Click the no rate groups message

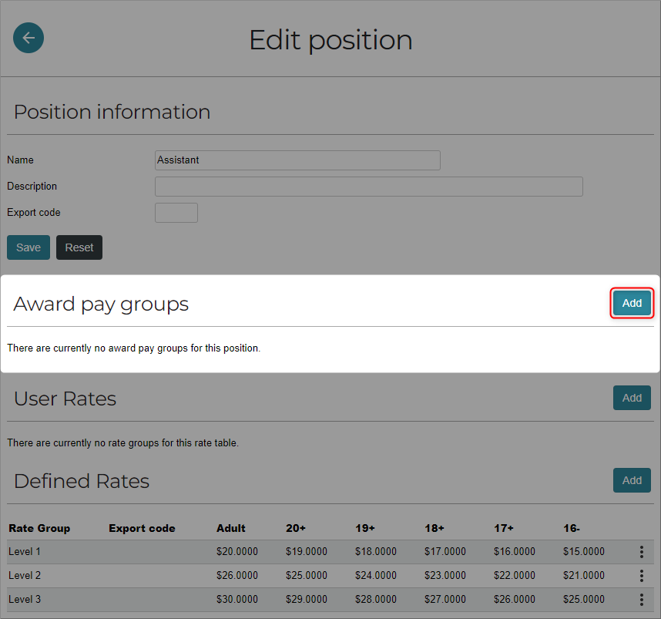pyautogui.click(x=122, y=443)
